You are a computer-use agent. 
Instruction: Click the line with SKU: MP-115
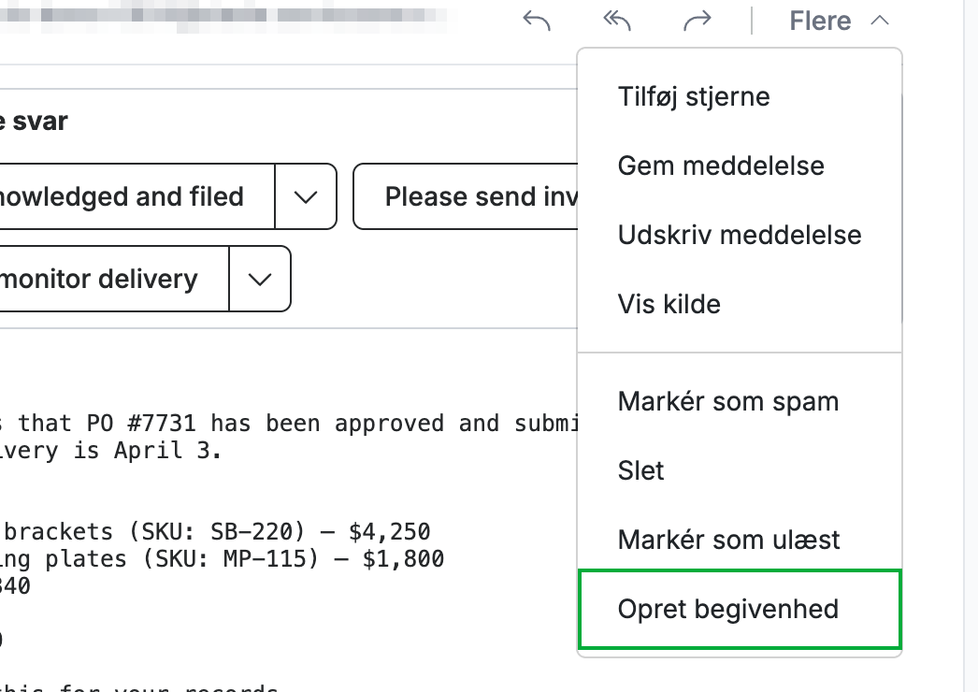coord(222,558)
